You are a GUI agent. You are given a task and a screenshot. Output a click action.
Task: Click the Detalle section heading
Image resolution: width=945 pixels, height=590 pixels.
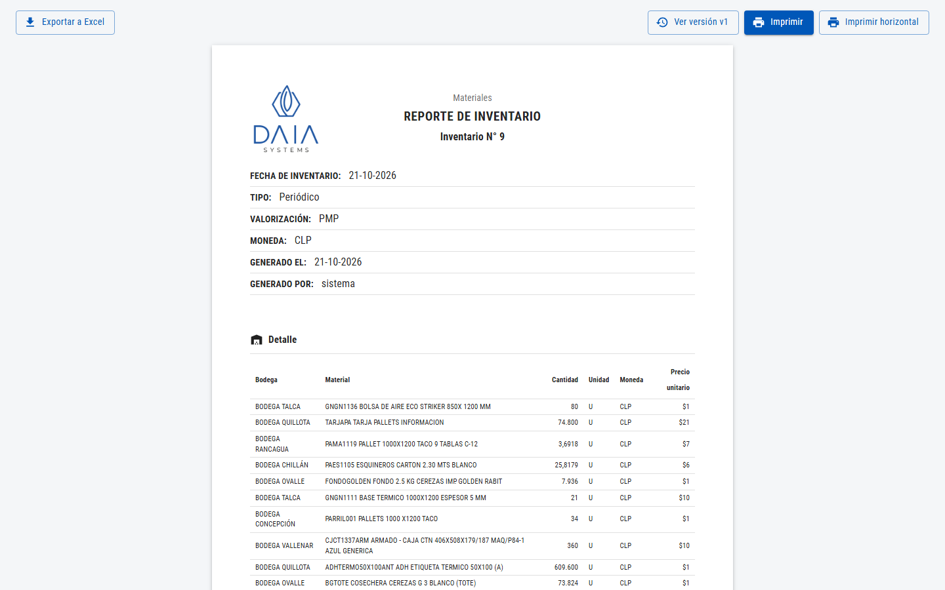pos(282,340)
